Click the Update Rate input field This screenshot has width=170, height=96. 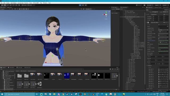tap(163, 28)
